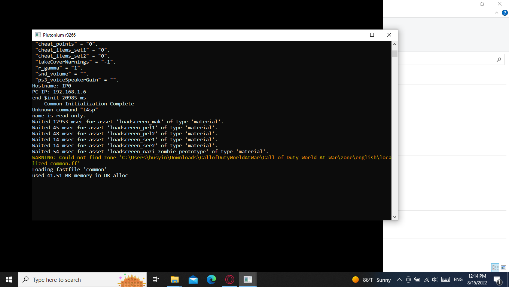Show hidden system tray icons

coord(399,280)
